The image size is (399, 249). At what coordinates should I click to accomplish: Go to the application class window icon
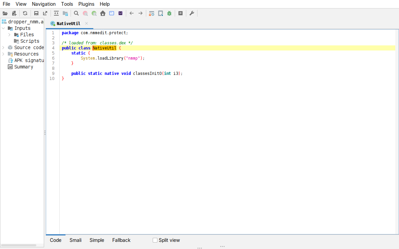[112, 14]
